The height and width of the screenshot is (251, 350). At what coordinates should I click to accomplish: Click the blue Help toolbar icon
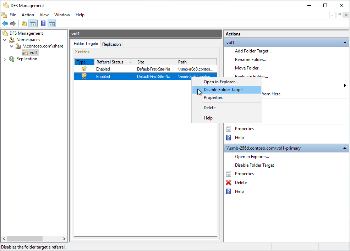point(43,23)
